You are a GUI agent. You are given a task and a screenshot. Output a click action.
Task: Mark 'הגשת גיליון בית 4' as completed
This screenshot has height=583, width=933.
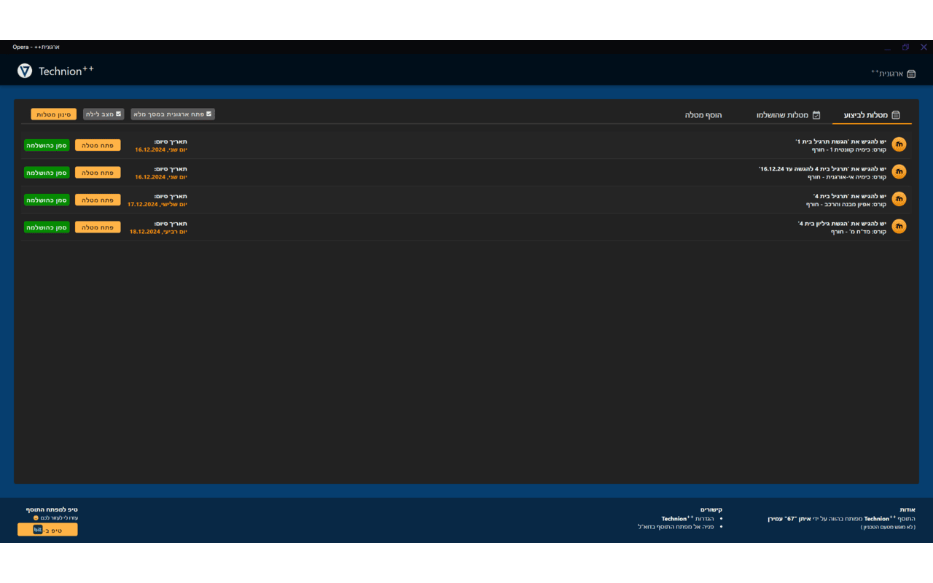click(x=47, y=227)
